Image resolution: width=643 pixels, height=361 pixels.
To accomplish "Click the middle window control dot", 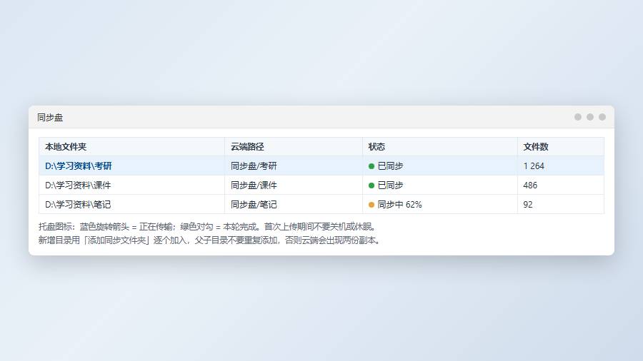I will (590, 117).
